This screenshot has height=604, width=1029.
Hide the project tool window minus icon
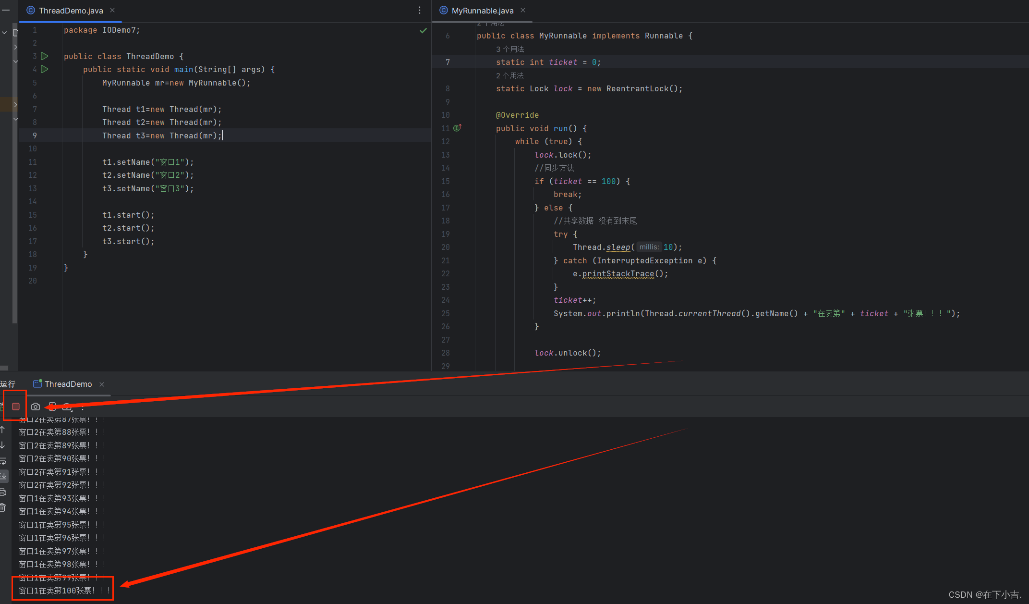[x=6, y=10]
